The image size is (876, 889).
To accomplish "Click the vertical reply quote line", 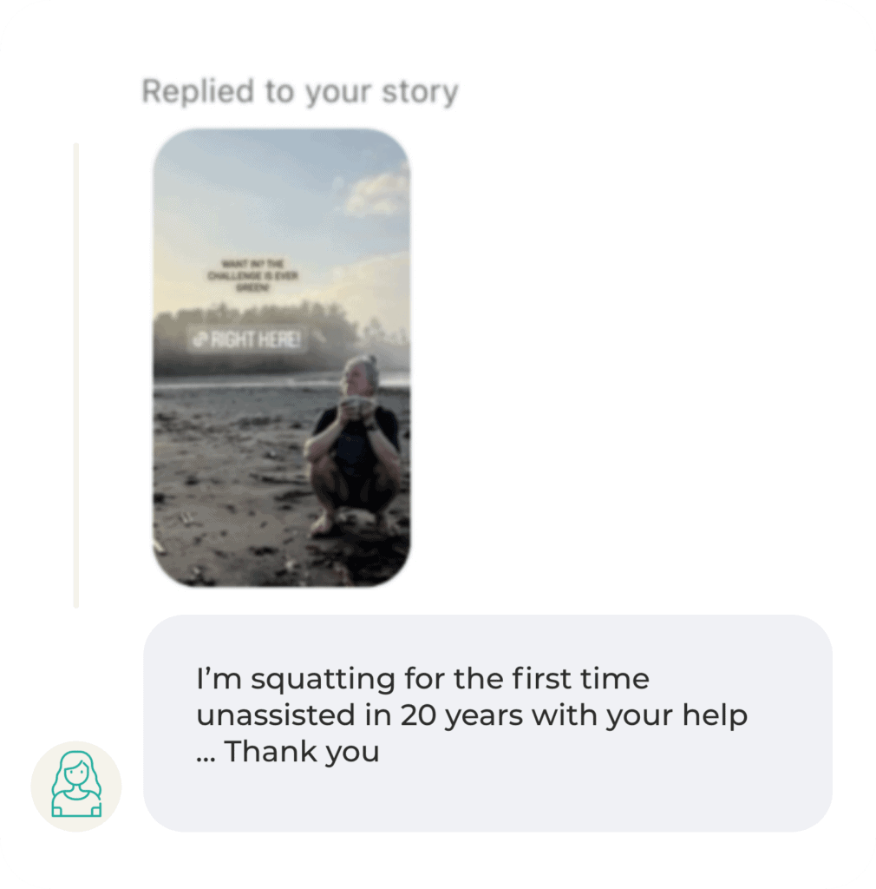I will pos(75,375).
